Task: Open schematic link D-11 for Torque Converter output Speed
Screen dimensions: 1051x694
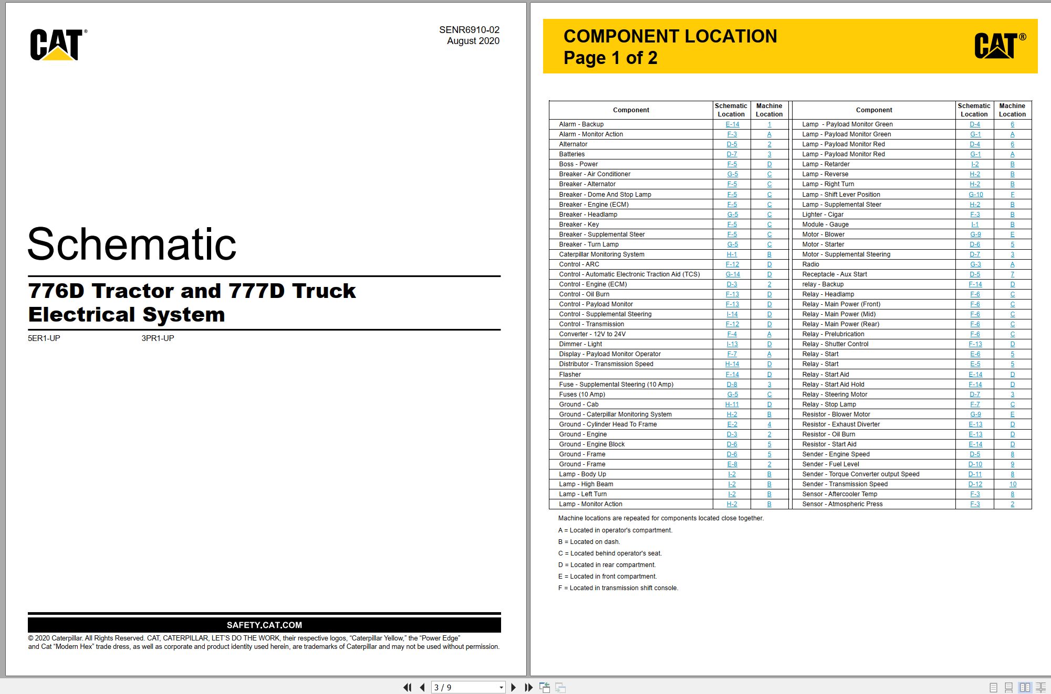Action: click(975, 474)
